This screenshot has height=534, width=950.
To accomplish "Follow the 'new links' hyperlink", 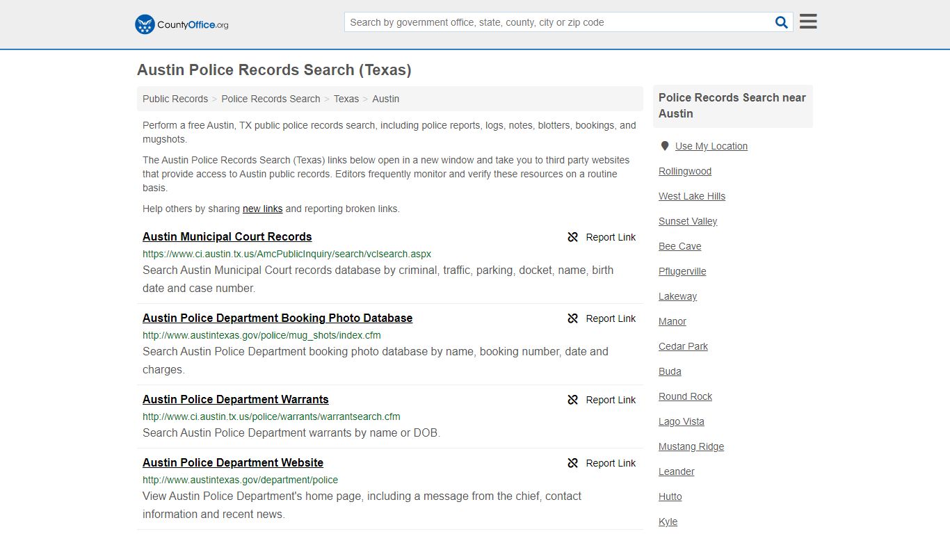I will (x=263, y=209).
